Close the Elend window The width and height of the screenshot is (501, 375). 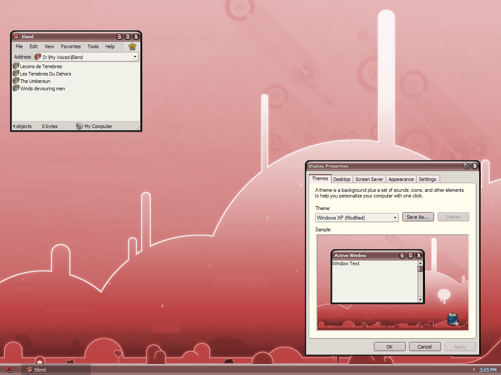136,36
